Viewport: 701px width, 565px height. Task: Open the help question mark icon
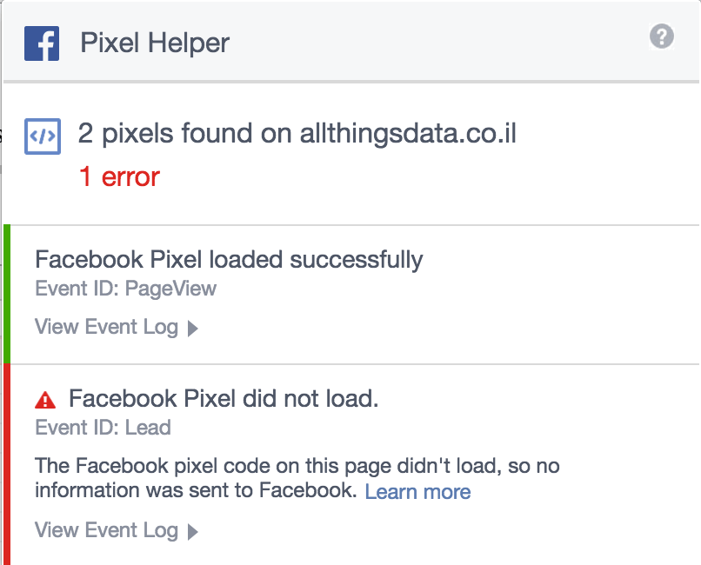click(x=662, y=36)
